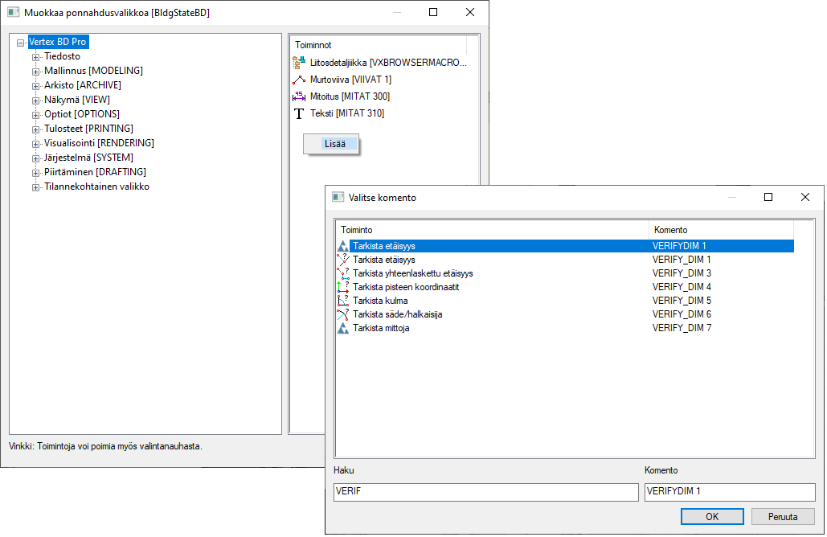Viewport: 827px width, 537px height.
Task: Expand the Mallinnus [MODELING] node
Action: (x=35, y=72)
